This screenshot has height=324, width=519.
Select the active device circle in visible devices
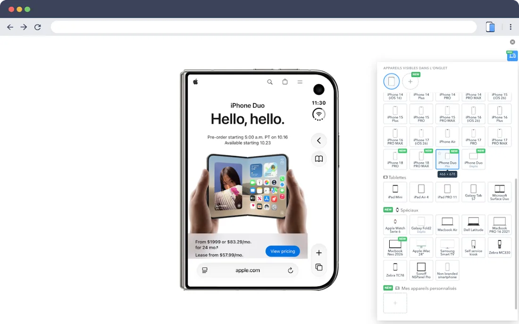tap(391, 81)
